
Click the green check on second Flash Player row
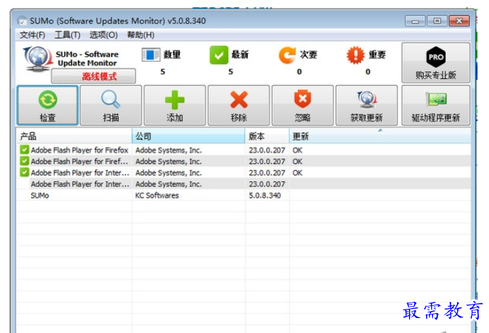pos(24,162)
